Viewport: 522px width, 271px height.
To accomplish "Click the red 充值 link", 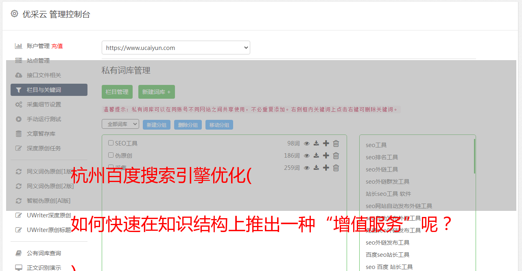I will 57,46.
